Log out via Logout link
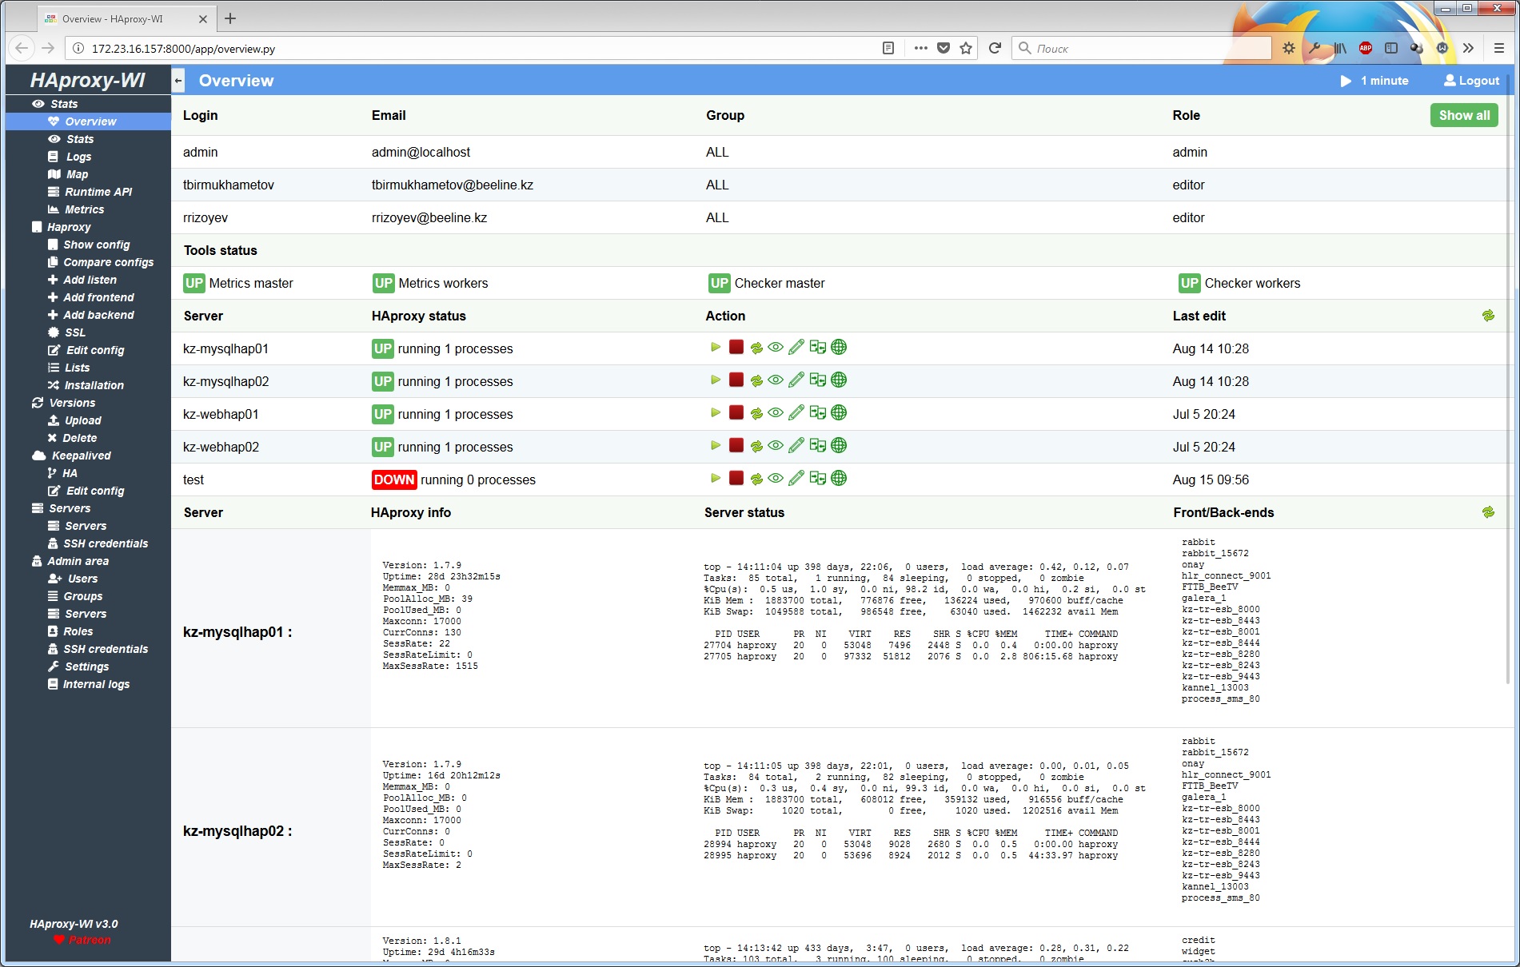Viewport: 1520px width, 967px height. pos(1471,81)
